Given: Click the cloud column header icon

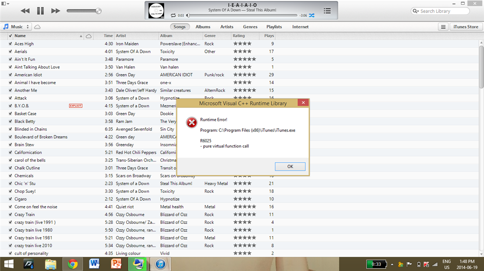Looking at the screenshot, I should click(x=88, y=36).
